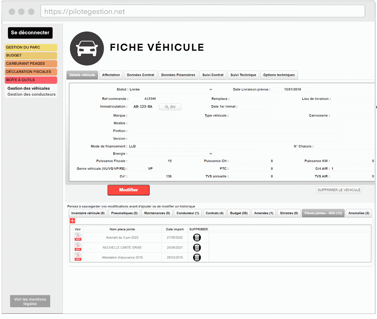Delete "NOUVELLE CARTE GRISE" with its trash icon
Viewport: 377px width, 319px height.
(x=197, y=248)
